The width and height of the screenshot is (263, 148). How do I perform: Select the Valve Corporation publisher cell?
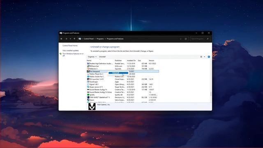pyautogui.click(x=120, y=100)
